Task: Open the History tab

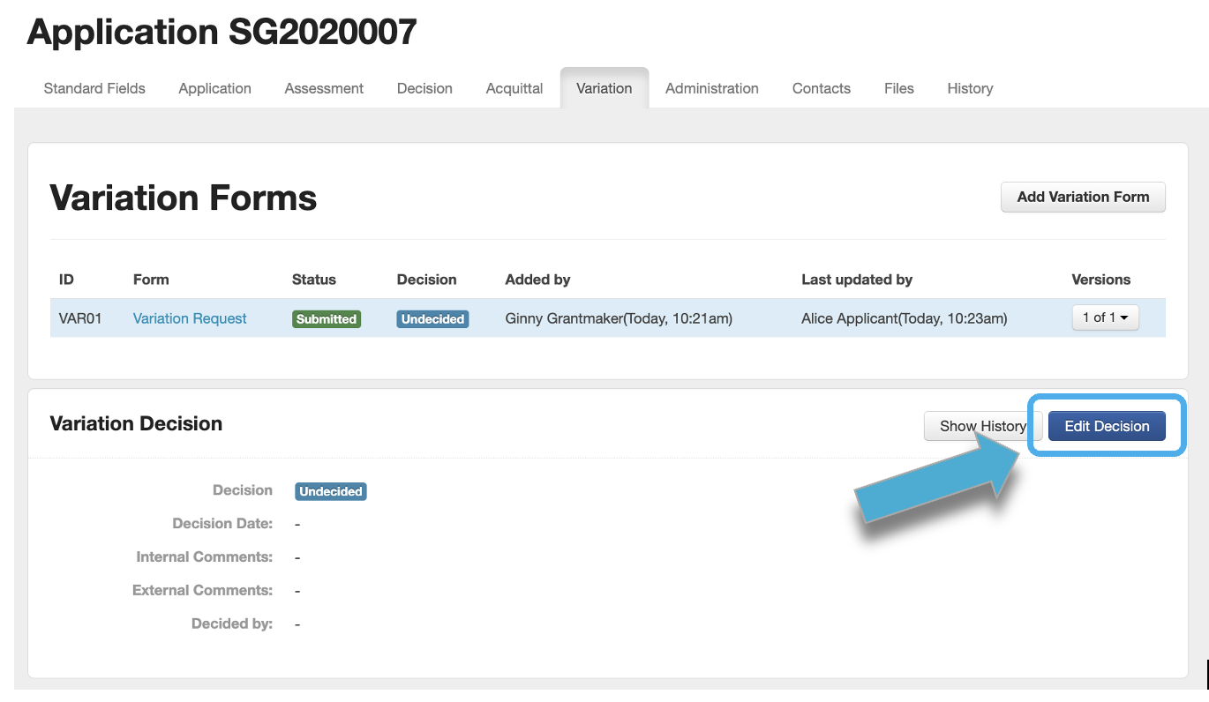Action: coord(970,88)
